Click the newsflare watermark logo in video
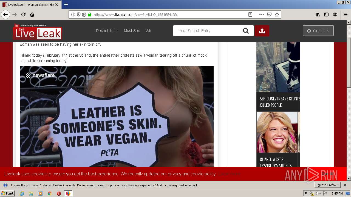The height and width of the screenshot is (197, 351). [x=40, y=75]
